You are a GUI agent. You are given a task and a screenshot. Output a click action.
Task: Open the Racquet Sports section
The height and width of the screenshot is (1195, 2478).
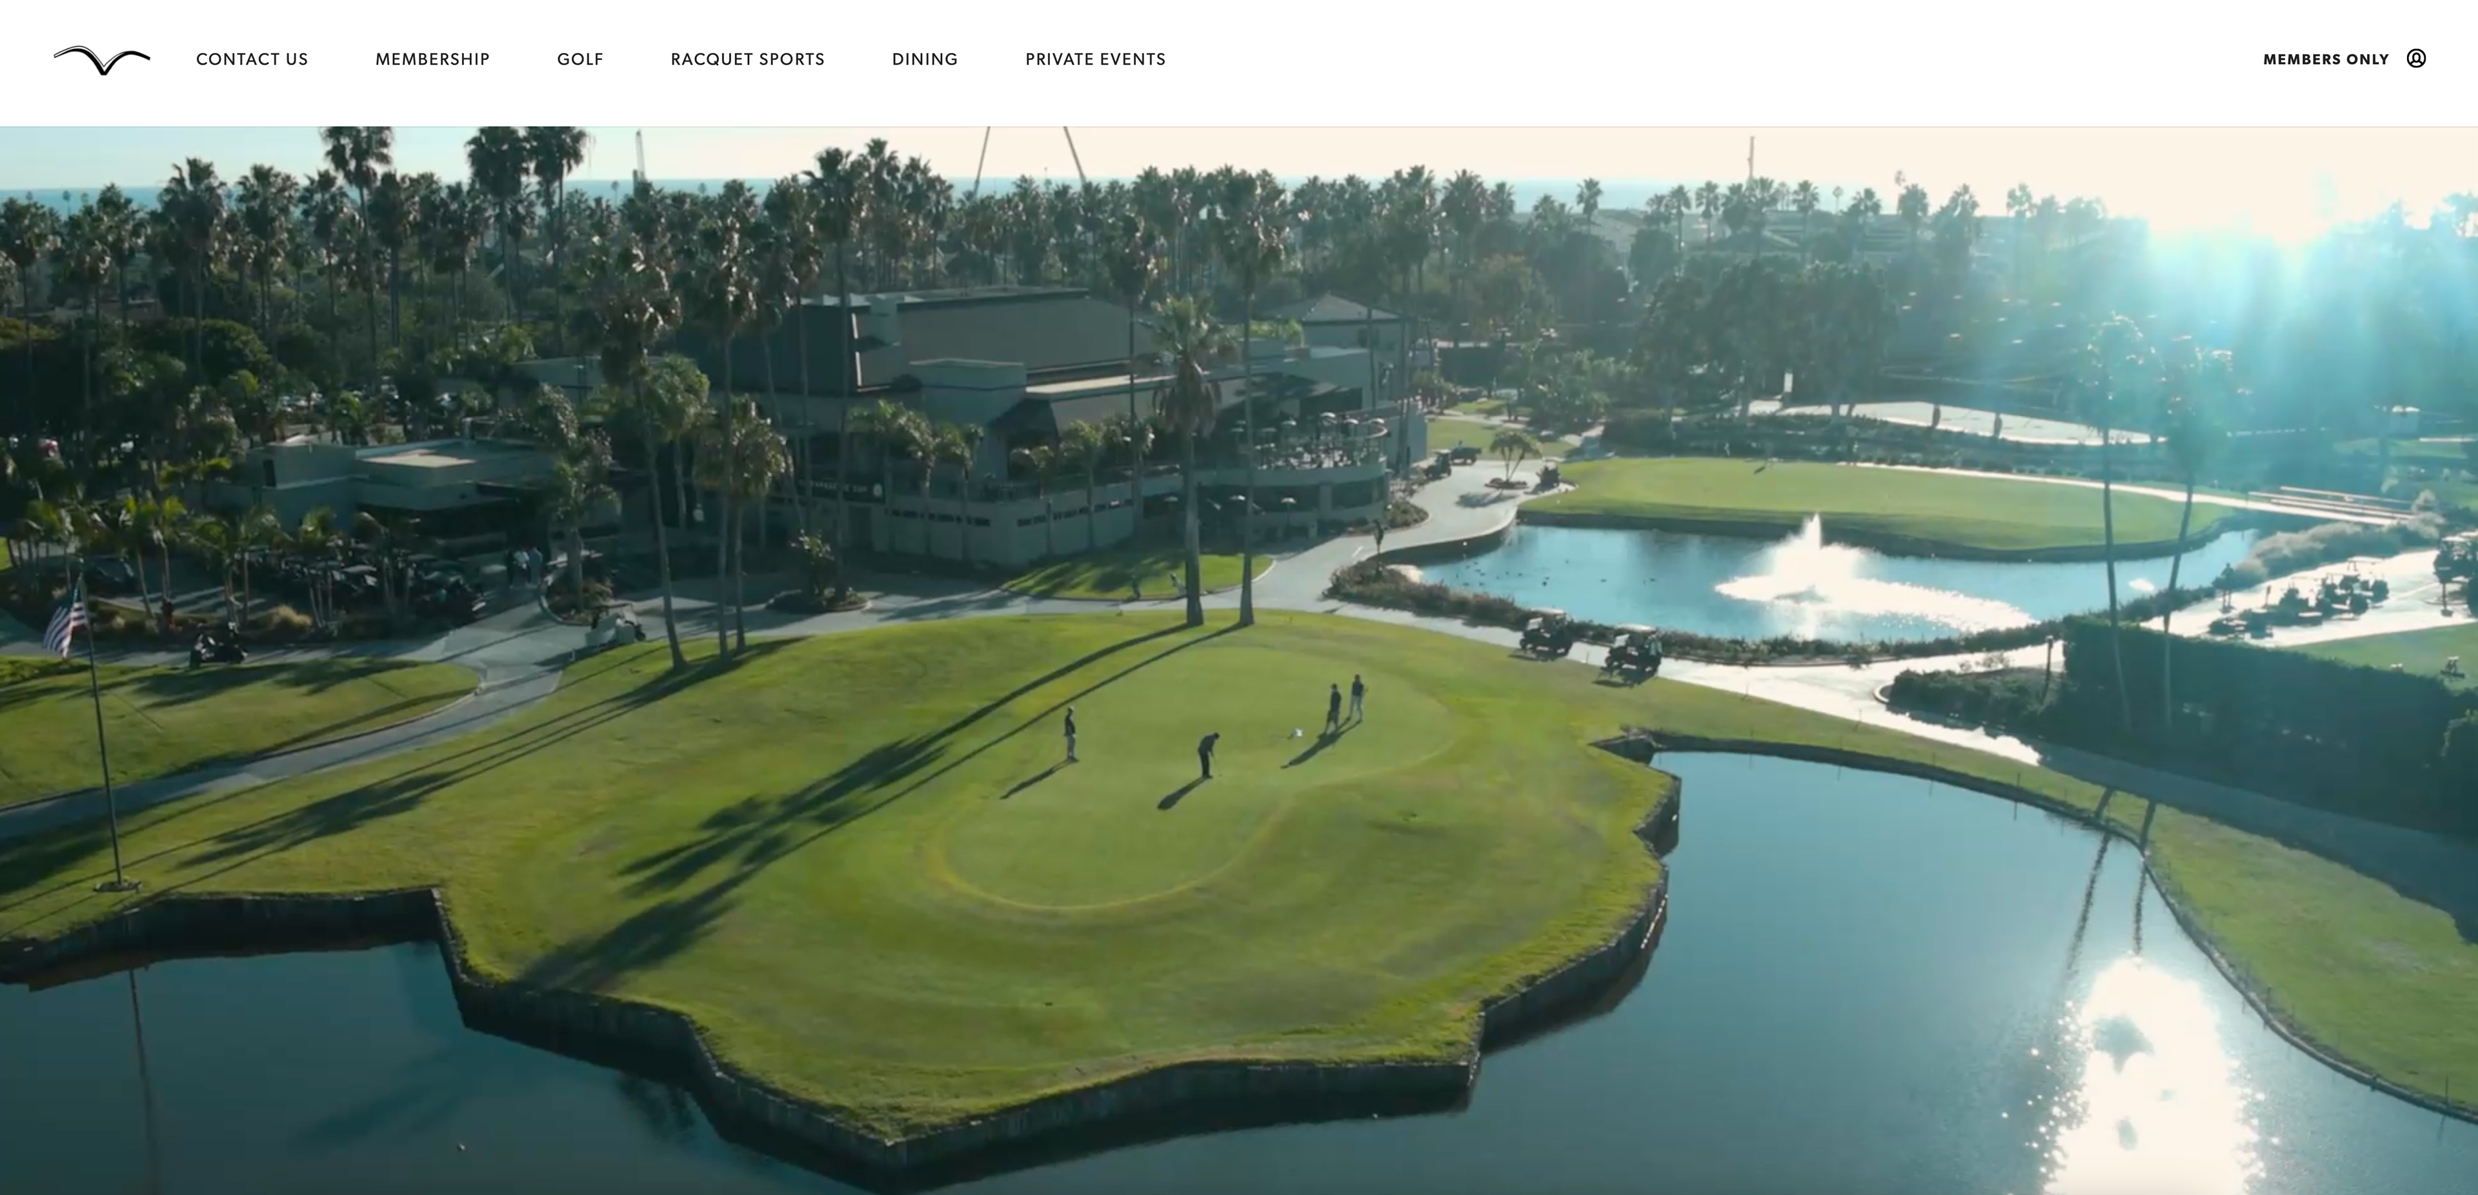747,59
